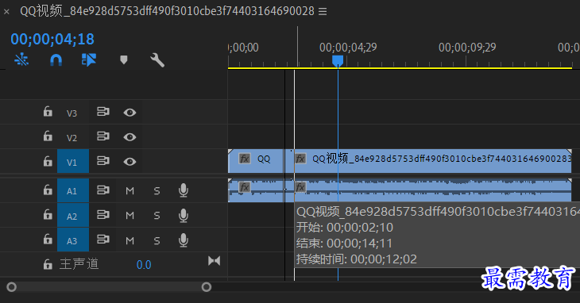Target the V3 track label

click(x=72, y=113)
